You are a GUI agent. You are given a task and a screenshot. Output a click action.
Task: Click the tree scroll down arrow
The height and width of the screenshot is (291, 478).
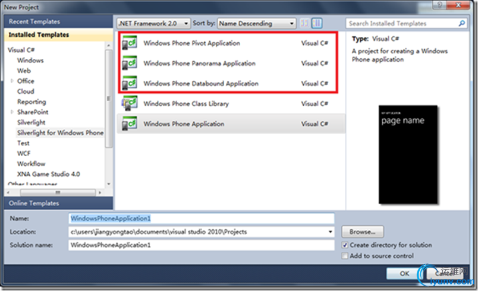click(109, 184)
